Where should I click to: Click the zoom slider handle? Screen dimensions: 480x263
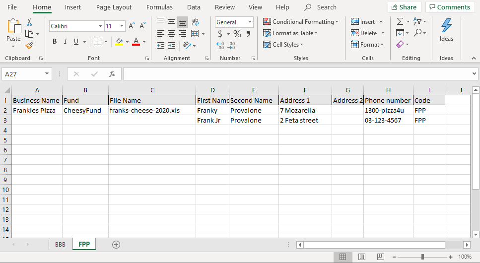(x=422, y=257)
